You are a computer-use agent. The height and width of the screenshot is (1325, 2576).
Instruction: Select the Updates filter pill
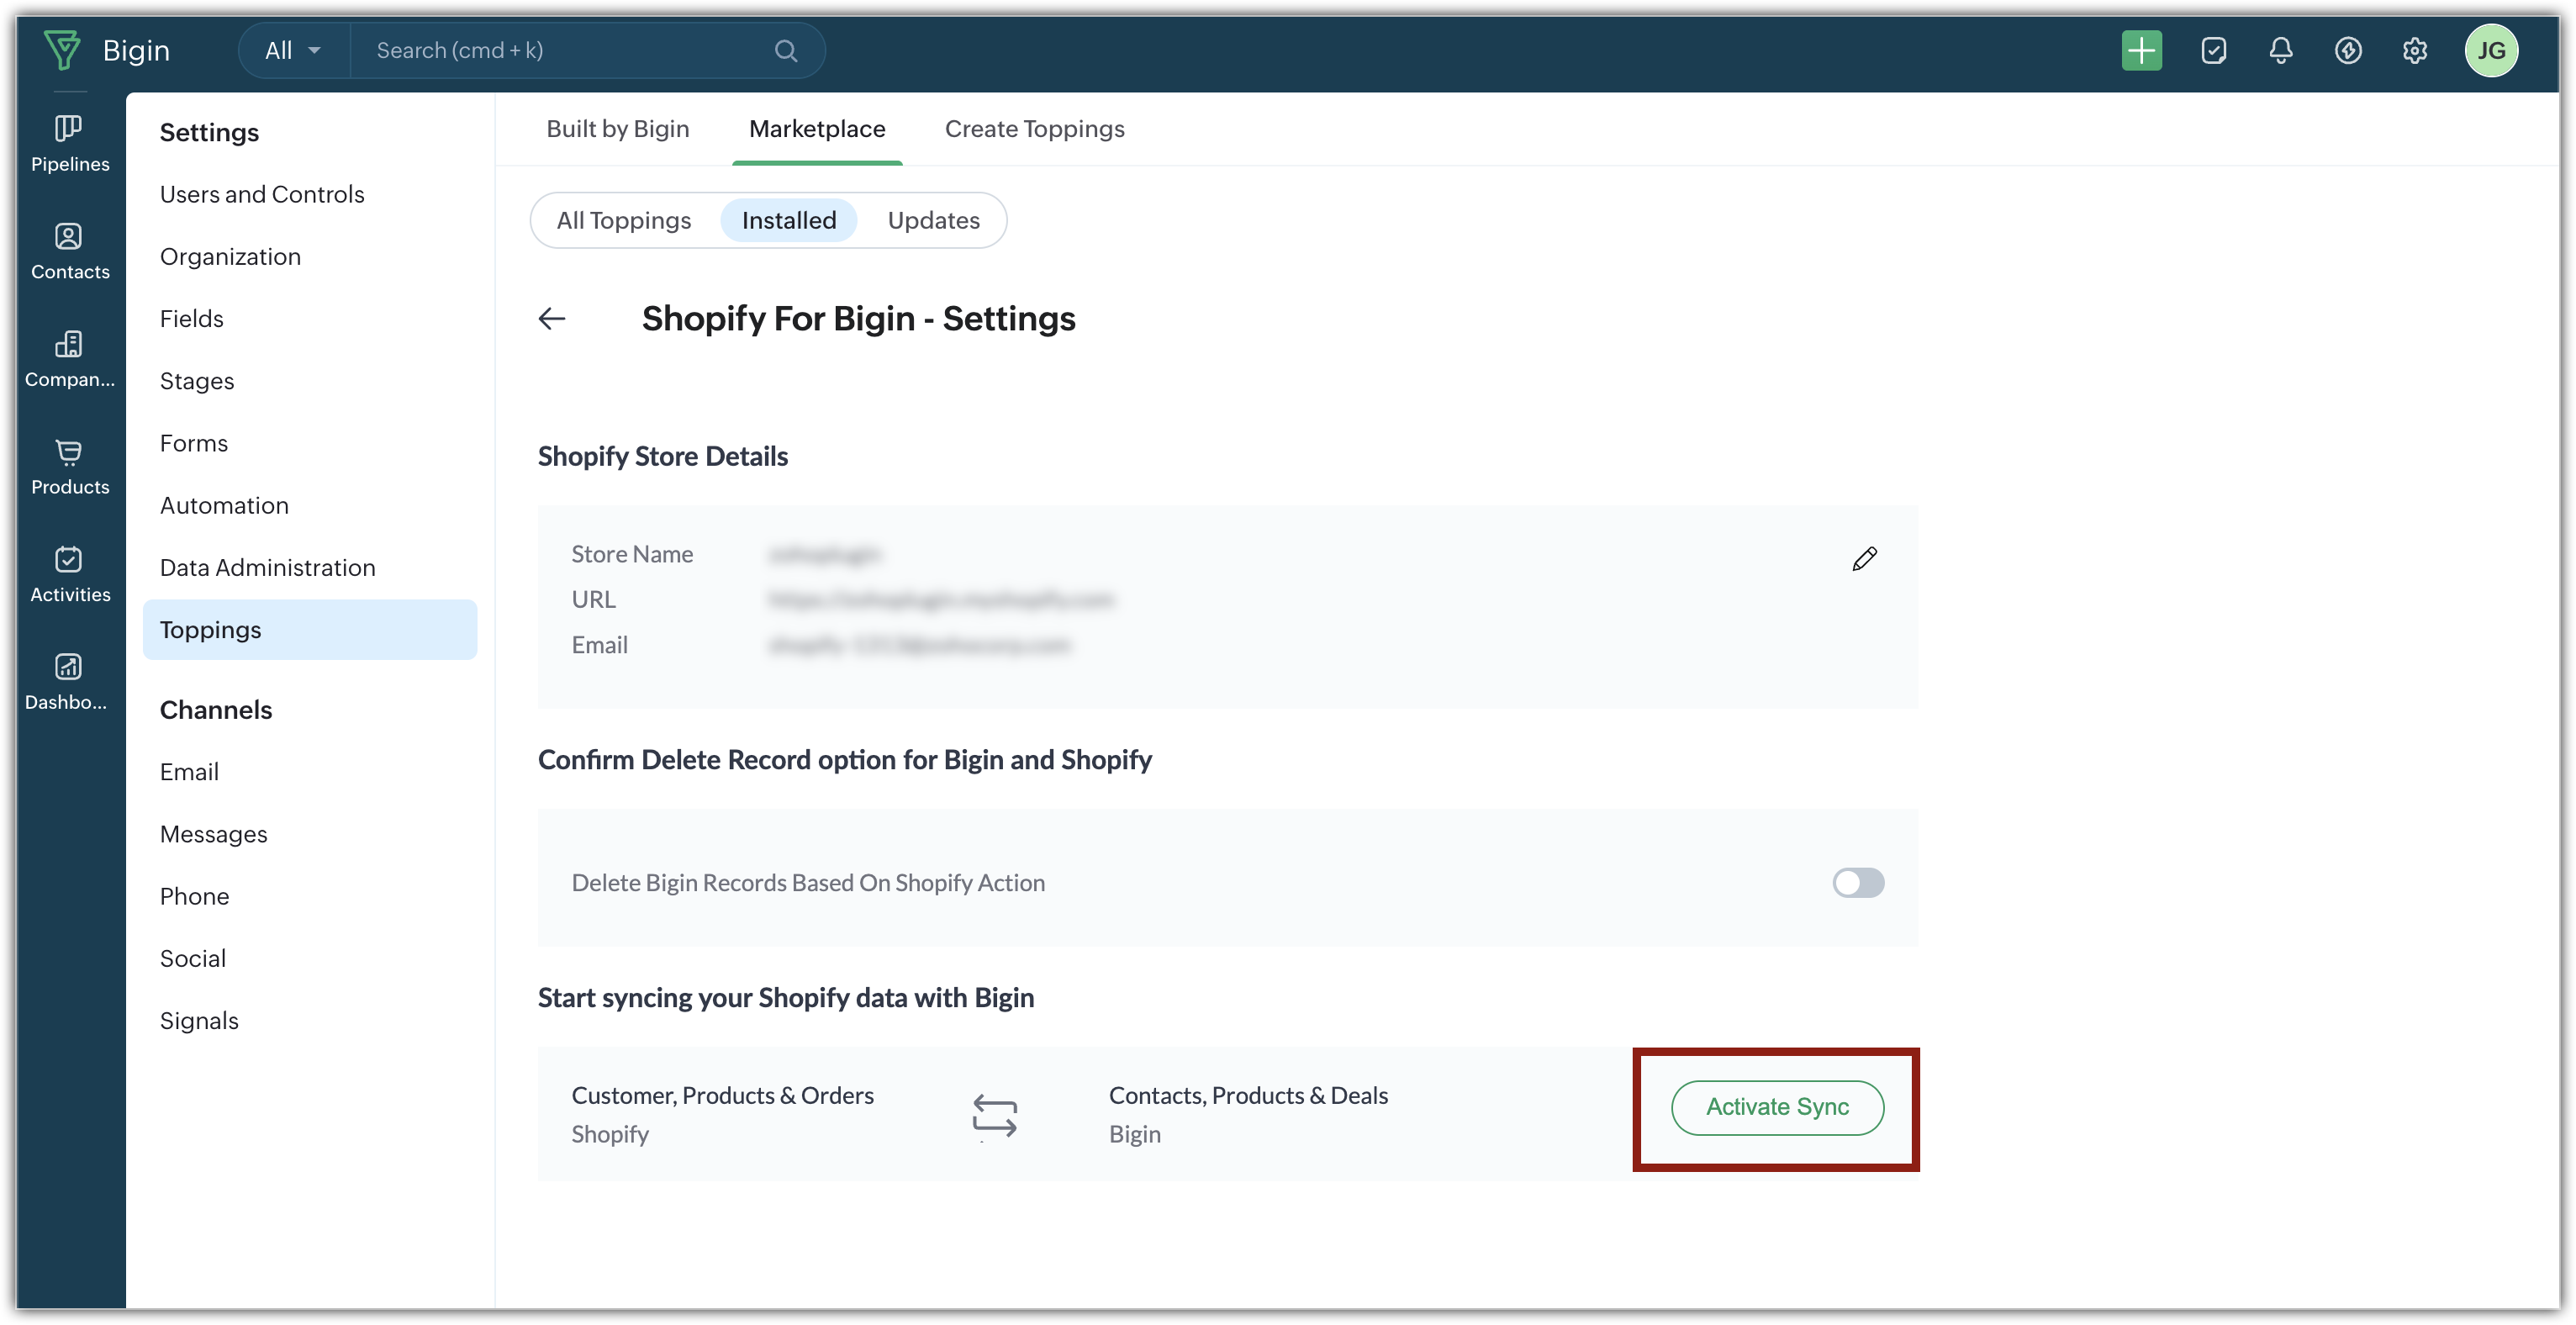(933, 221)
